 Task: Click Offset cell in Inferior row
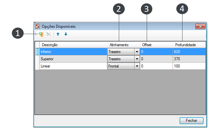coord(156,52)
